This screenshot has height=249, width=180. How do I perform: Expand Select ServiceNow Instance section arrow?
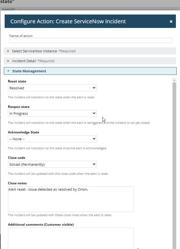point(8,51)
